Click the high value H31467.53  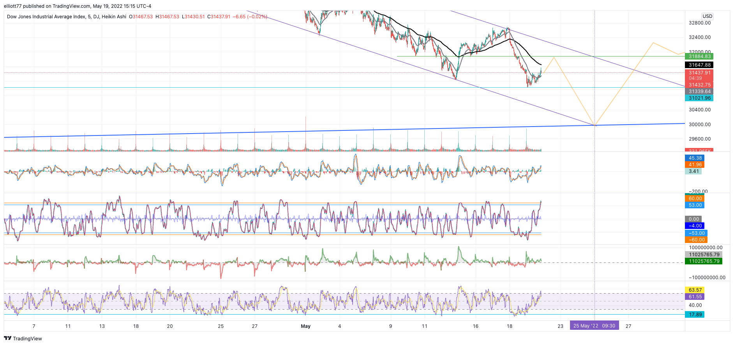167,17
